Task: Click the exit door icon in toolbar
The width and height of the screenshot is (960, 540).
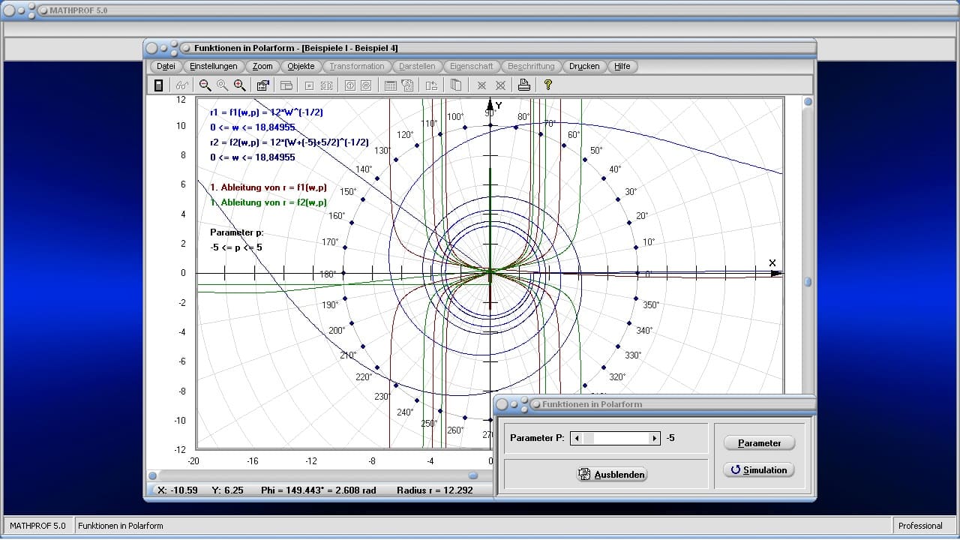Action: [x=158, y=85]
